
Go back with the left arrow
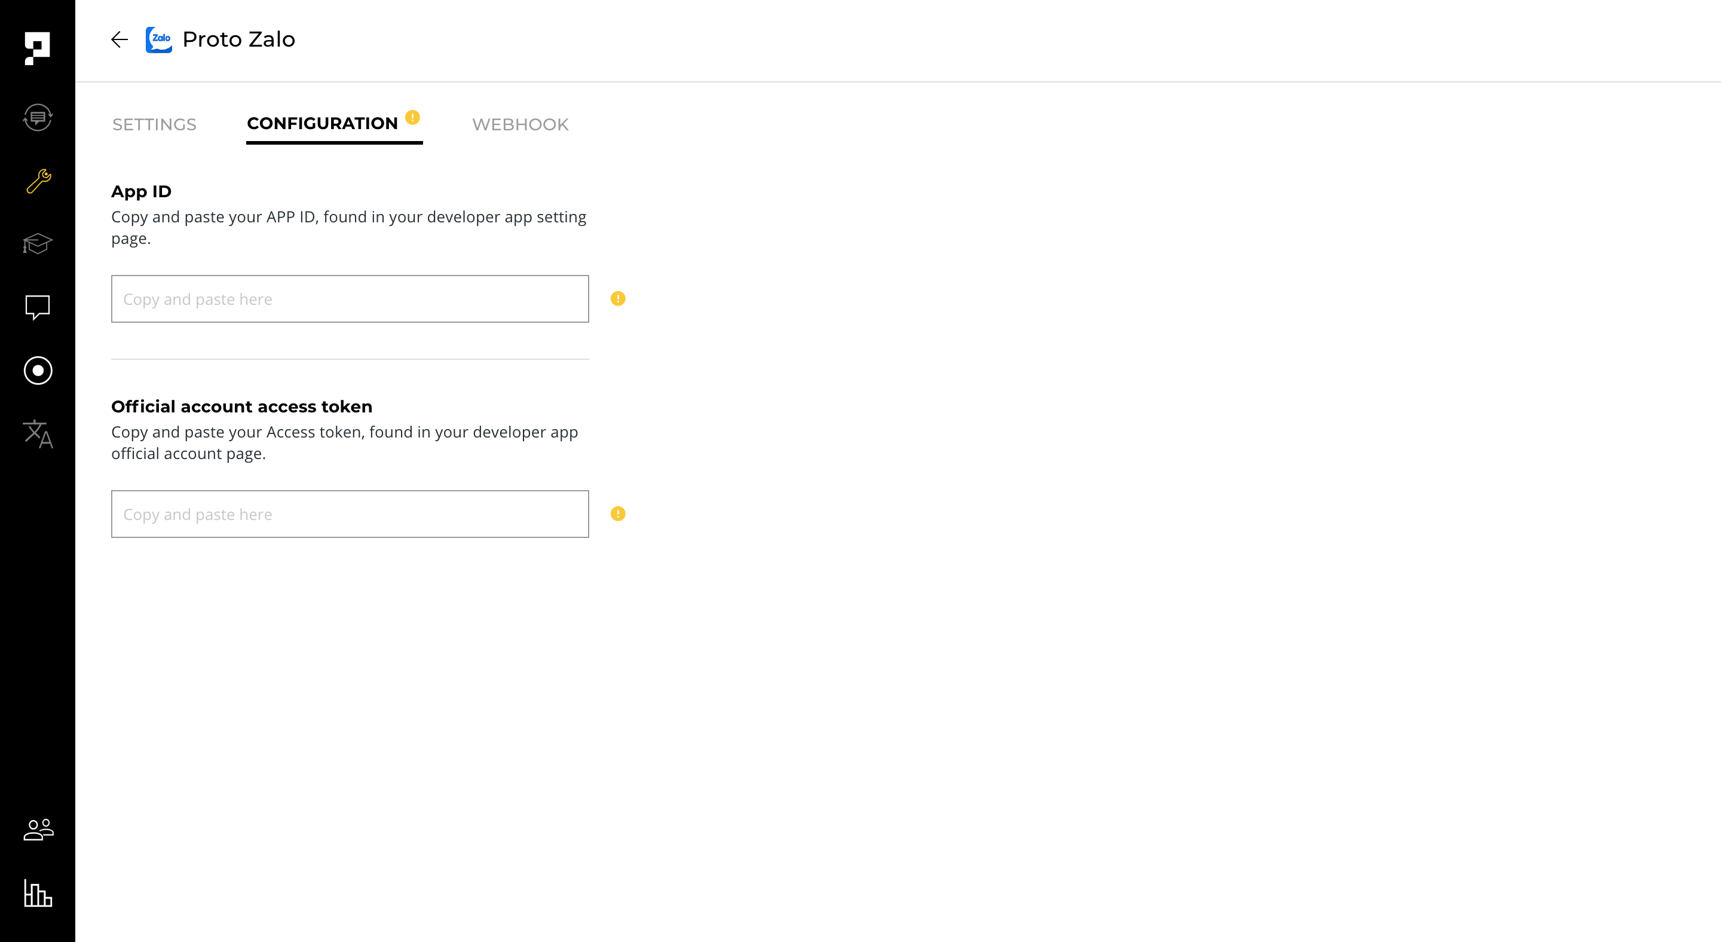(x=119, y=39)
